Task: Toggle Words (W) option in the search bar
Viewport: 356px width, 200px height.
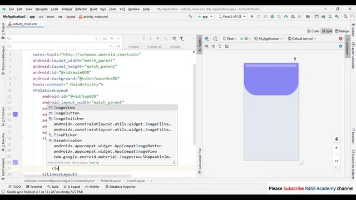Action: [111, 39]
